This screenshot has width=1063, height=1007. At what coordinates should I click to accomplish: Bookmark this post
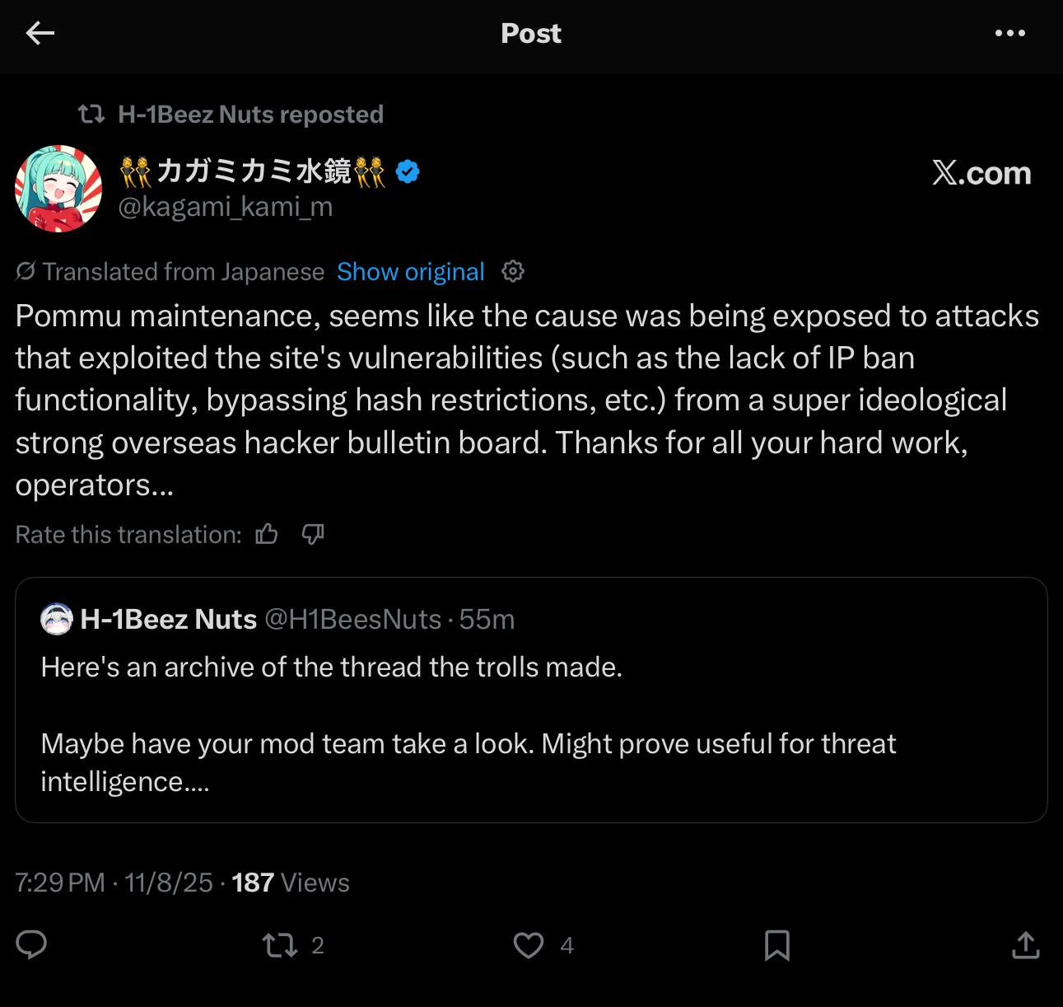[x=776, y=944]
